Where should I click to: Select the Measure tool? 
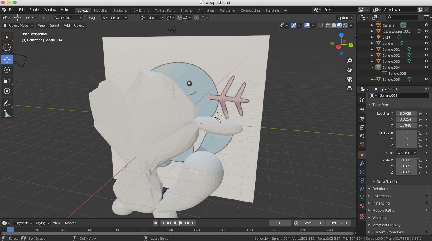[x=7, y=114]
